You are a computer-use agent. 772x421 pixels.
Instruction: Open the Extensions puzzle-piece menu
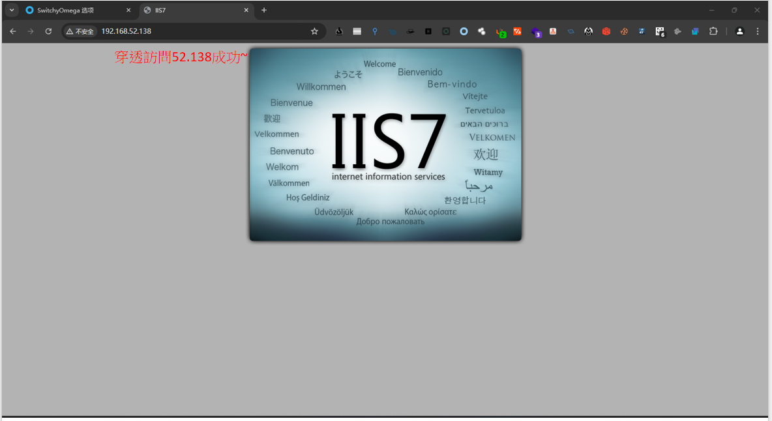click(713, 31)
